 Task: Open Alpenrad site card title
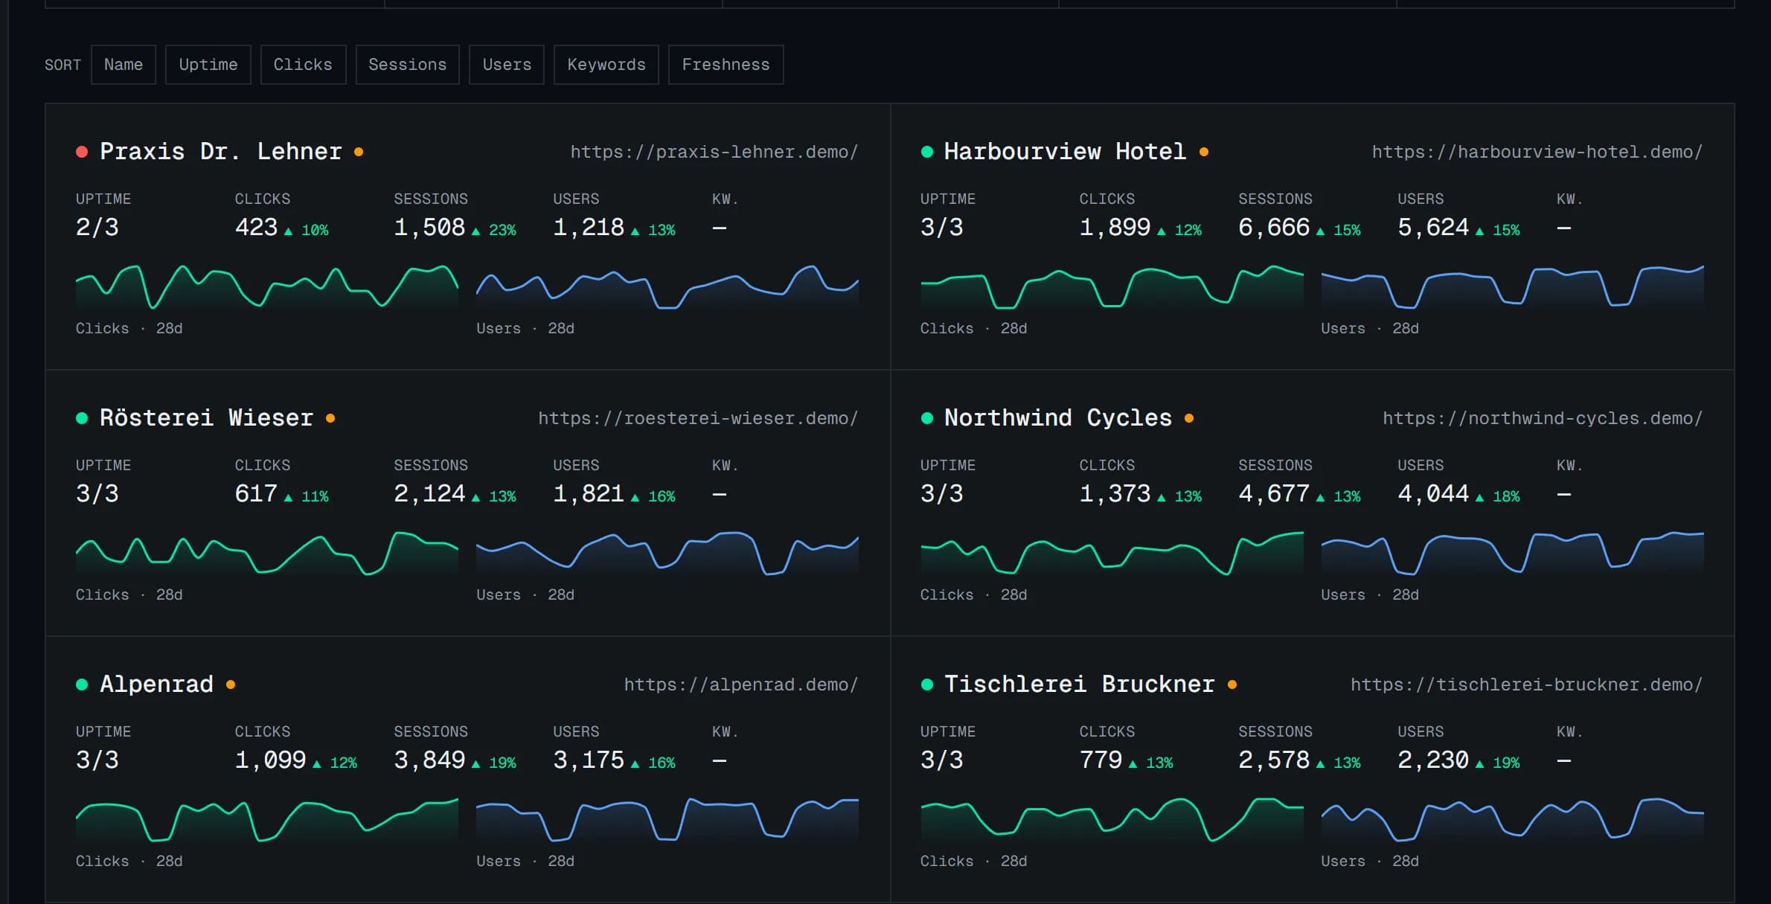(157, 685)
